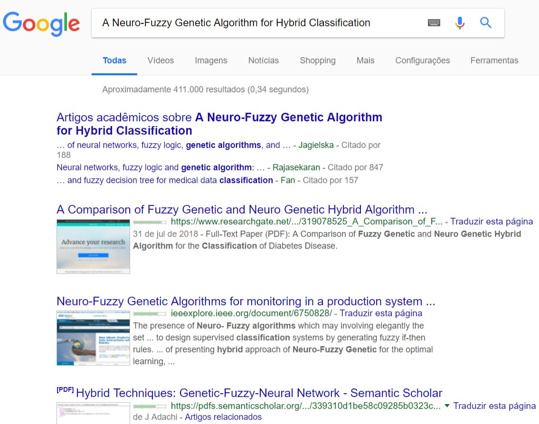This screenshot has width=539, height=424.
Task: Translate the IEEE Xplore result page
Action: (x=381, y=314)
